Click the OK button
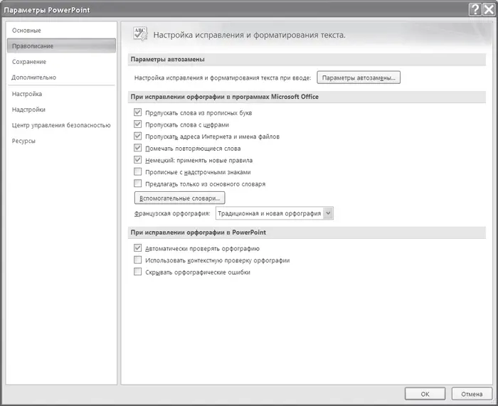This screenshot has width=498, height=406. coord(425,393)
